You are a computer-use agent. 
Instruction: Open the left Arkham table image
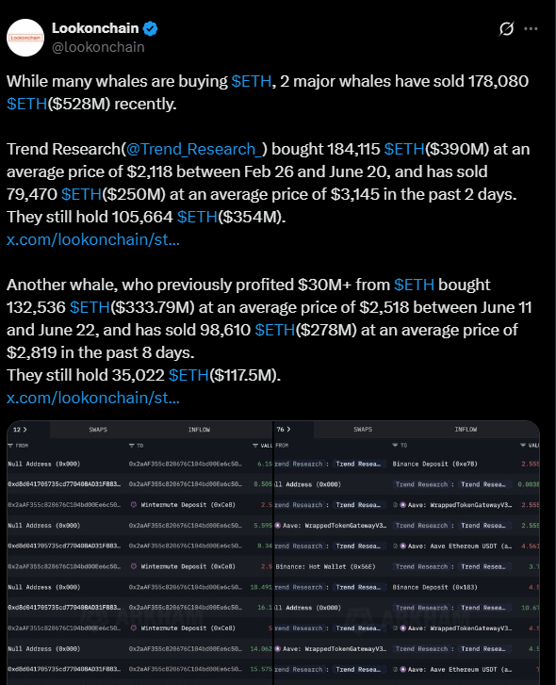point(139,553)
